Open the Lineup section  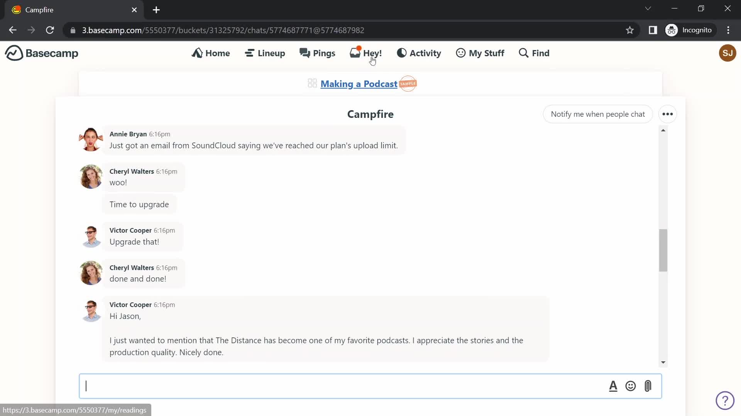(265, 53)
